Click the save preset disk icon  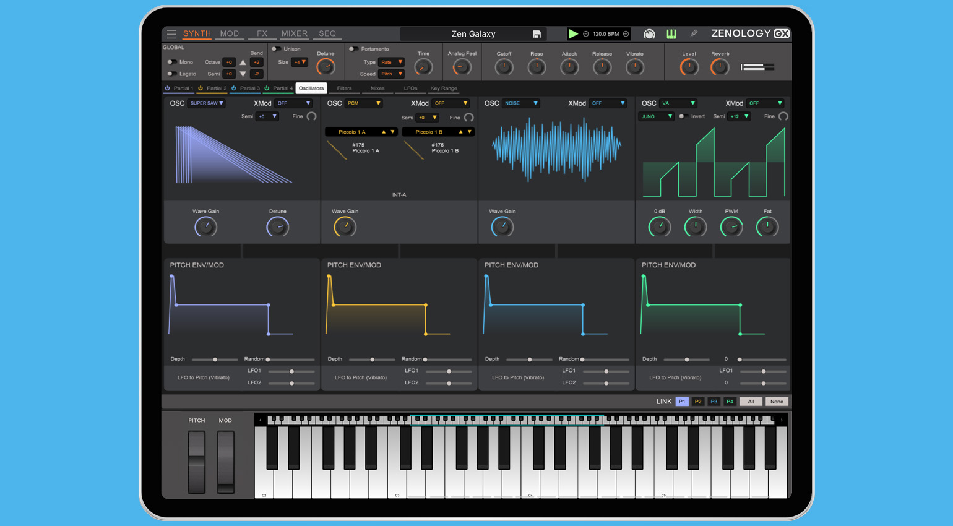[538, 34]
